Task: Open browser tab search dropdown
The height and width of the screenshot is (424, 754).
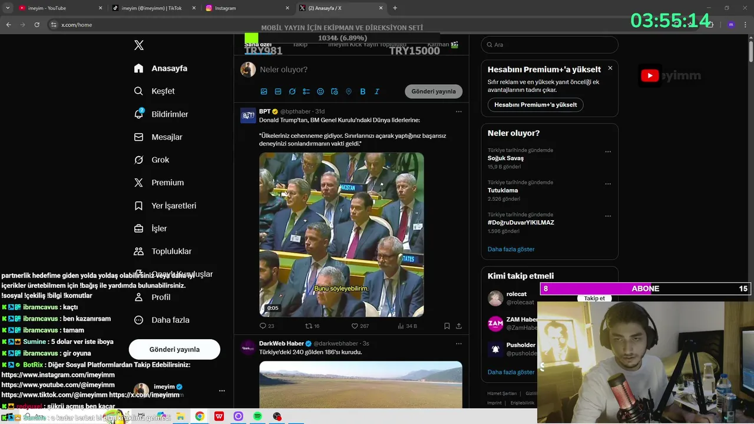Action: tap(8, 8)
